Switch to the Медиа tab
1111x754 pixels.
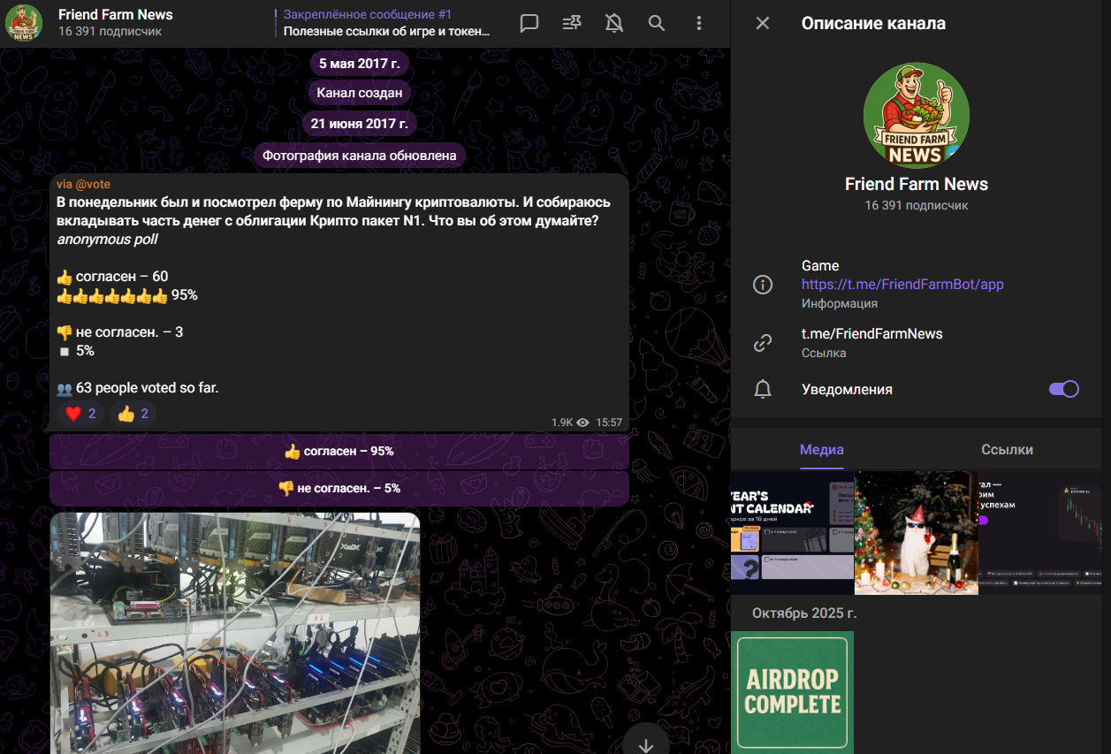[822, 449]
